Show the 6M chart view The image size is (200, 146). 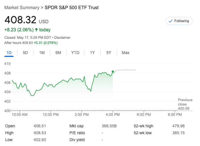tap(58, 53)
